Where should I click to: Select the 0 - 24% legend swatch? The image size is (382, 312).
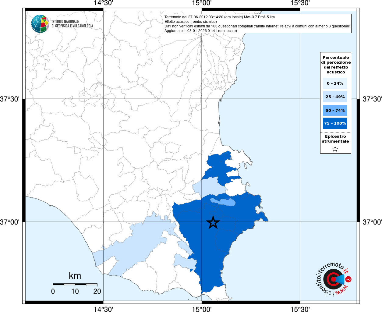coord(335,83)
